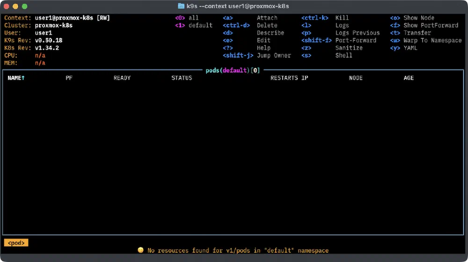Click the folder icon in the title bar
468x262 pixels.
181,7
